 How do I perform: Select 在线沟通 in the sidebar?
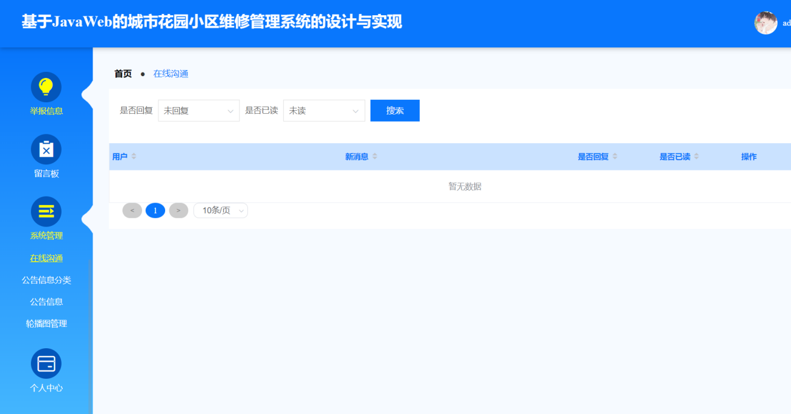[46, 258]
